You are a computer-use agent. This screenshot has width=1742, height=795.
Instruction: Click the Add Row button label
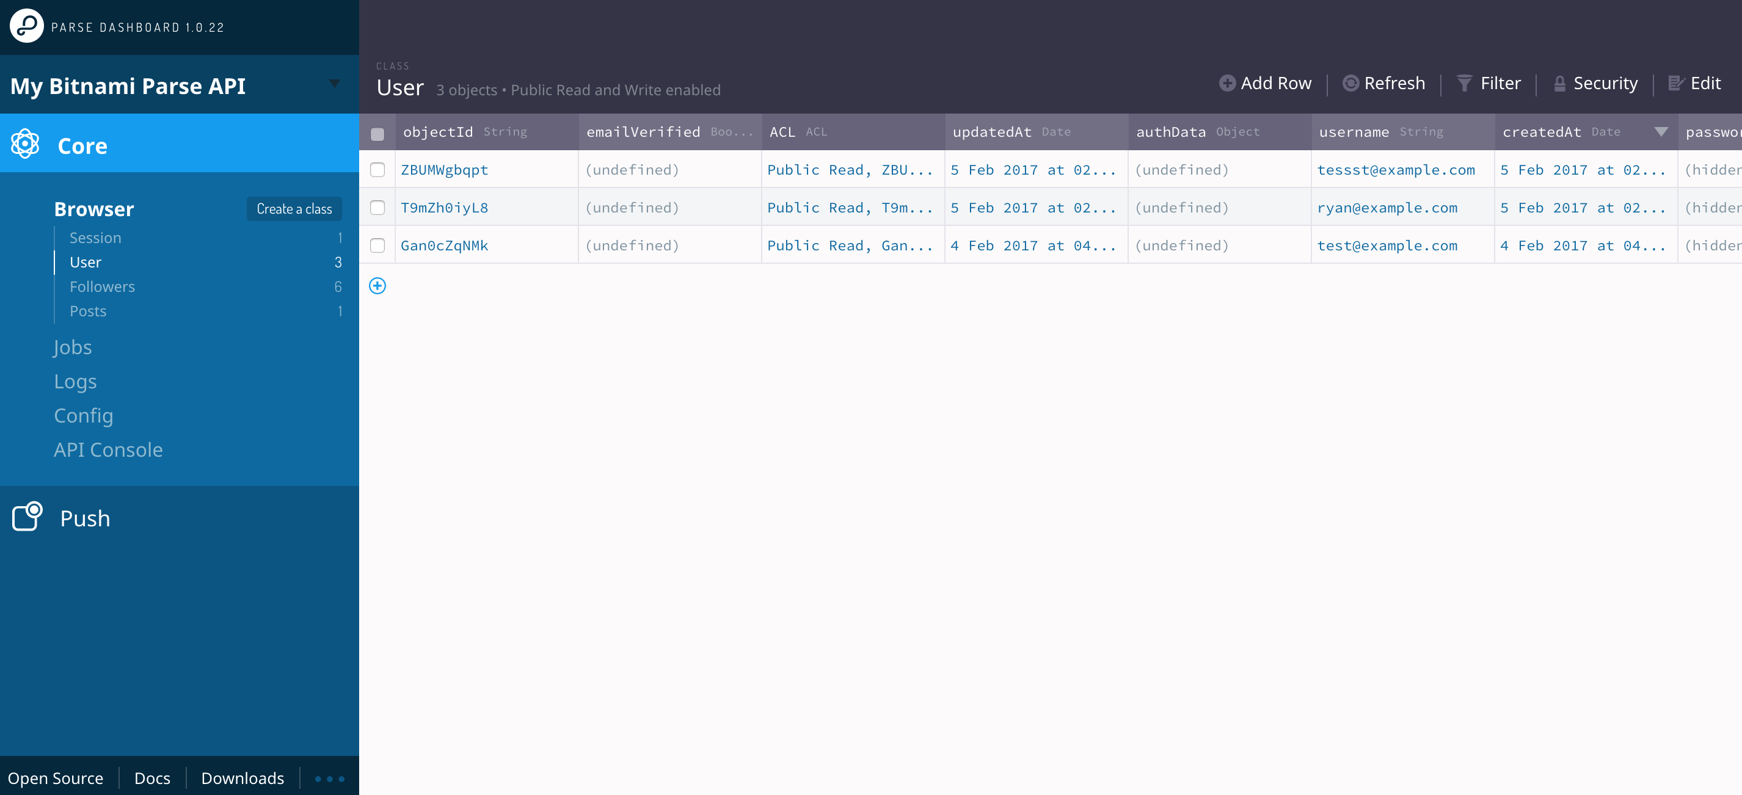click(x=1276, y=83)
